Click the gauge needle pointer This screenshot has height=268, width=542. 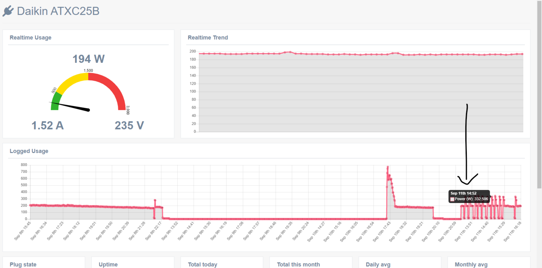70,106
